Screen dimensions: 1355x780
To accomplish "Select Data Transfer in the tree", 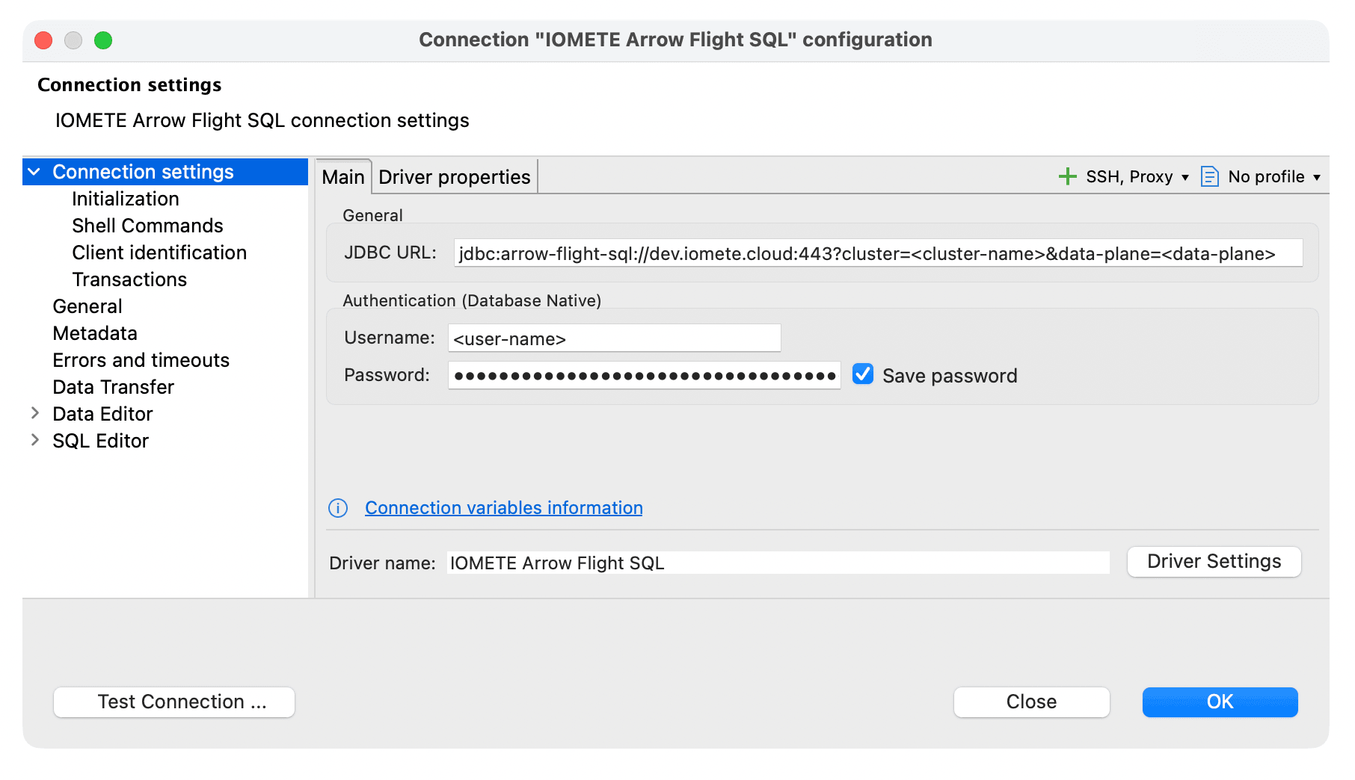I will [113, 387].
